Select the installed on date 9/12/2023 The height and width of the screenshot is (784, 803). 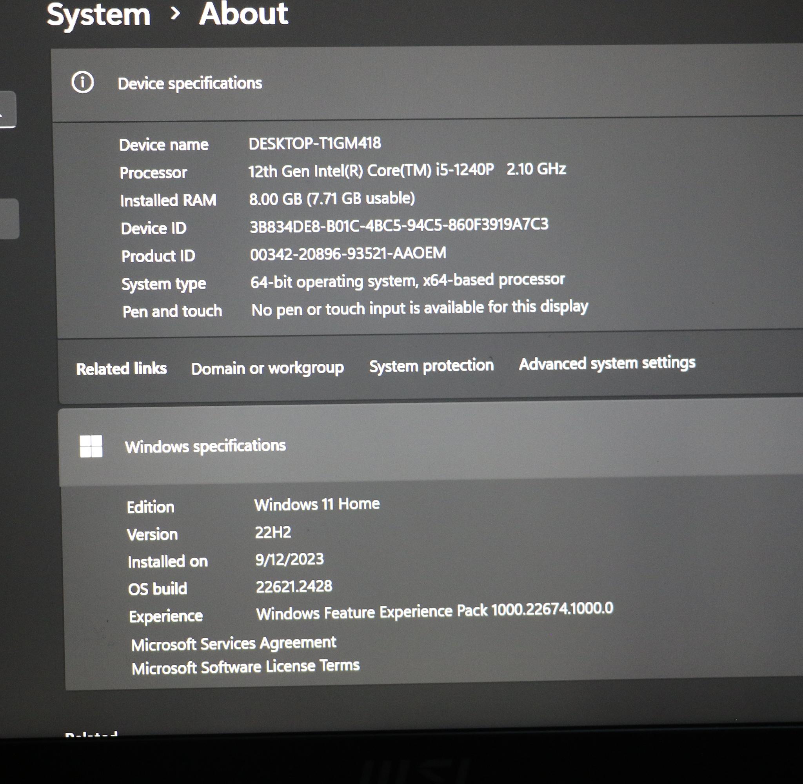click(289, 559)
